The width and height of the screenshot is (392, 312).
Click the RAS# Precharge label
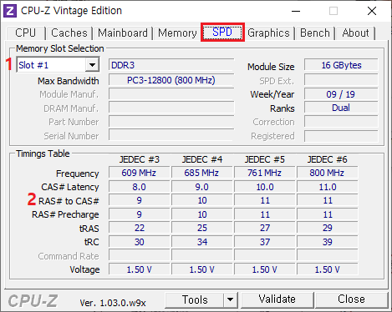tap(65, 214)
